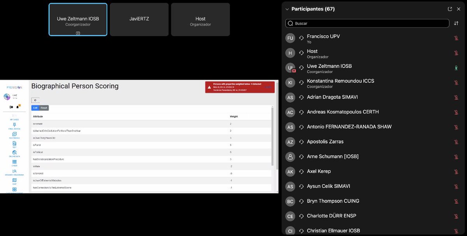
Task: Click the hasConnectionToTheExtremistScene attribute row
Action: [x=151, y=187]
